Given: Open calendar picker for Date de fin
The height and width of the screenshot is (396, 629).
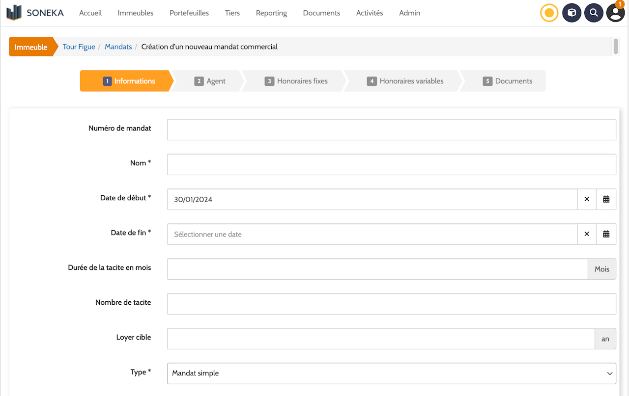Looking at the screenshot, I should tap(606, 234).
